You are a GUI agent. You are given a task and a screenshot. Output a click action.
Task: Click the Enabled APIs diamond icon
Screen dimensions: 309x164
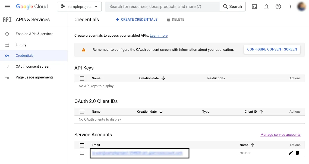click(x=7, y=34)
